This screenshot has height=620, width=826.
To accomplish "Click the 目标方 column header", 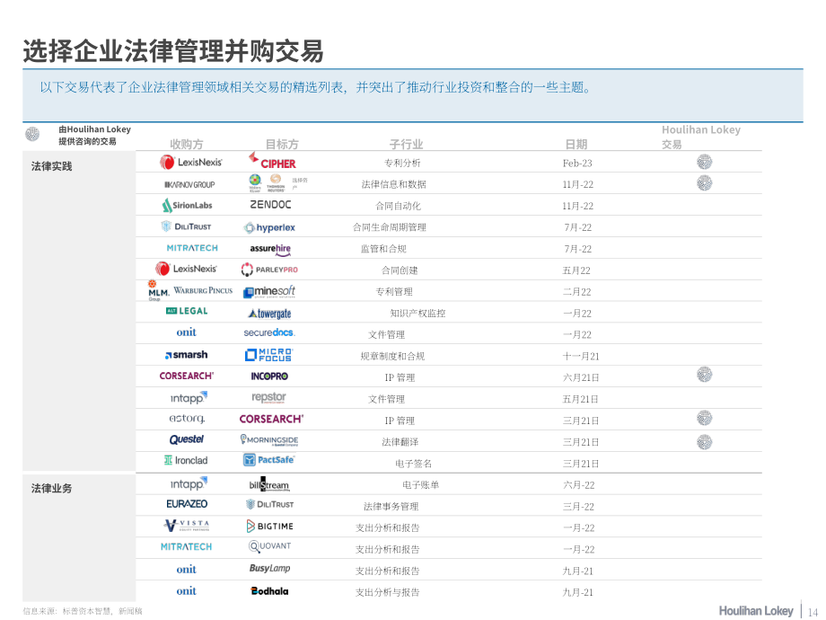I will [282, 144].
